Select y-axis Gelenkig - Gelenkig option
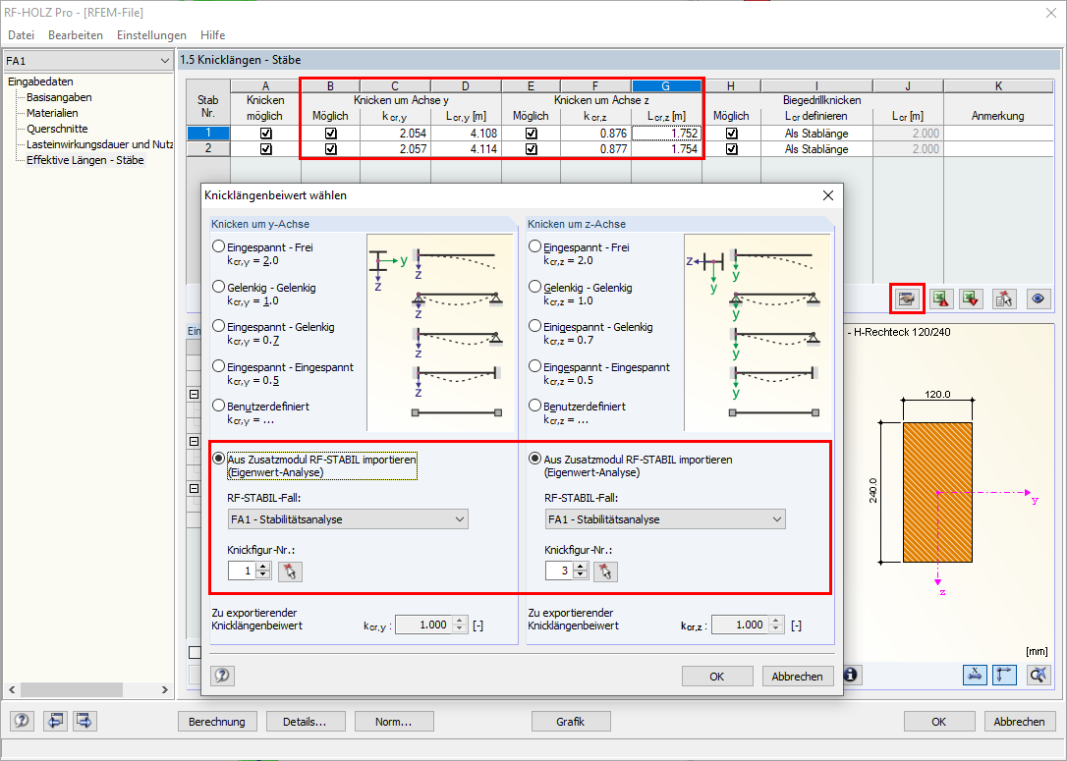This screenshot has height=761, width=1067. coord(218,287)
